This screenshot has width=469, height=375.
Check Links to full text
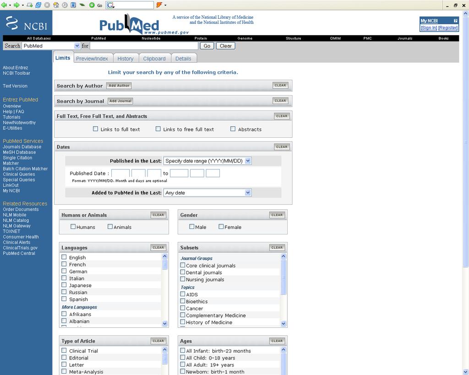click(x=95, y=129)
